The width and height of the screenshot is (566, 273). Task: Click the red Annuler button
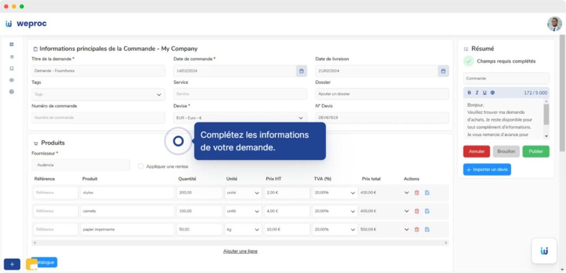click(476, 151)
